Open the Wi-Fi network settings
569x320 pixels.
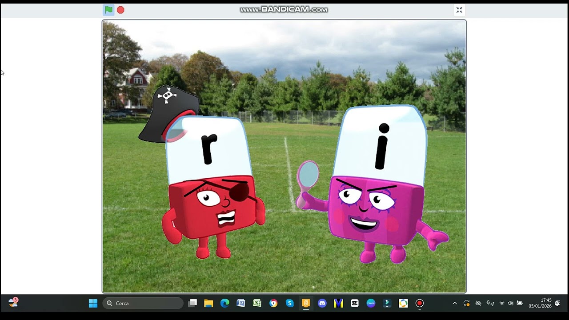tap(502, 303)
